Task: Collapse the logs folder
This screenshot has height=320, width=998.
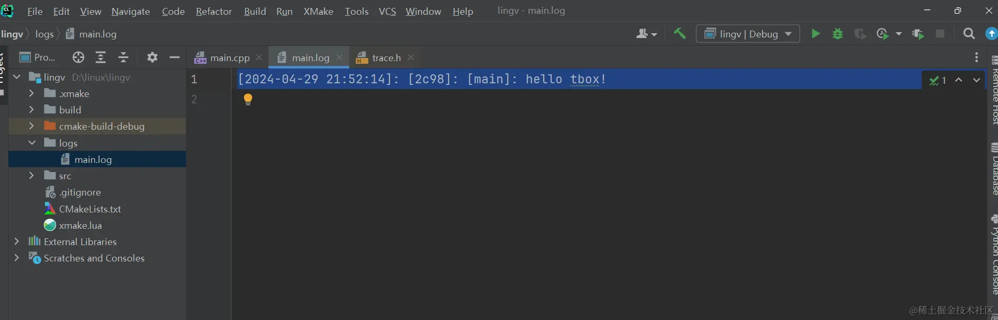Action: (32, 142)
